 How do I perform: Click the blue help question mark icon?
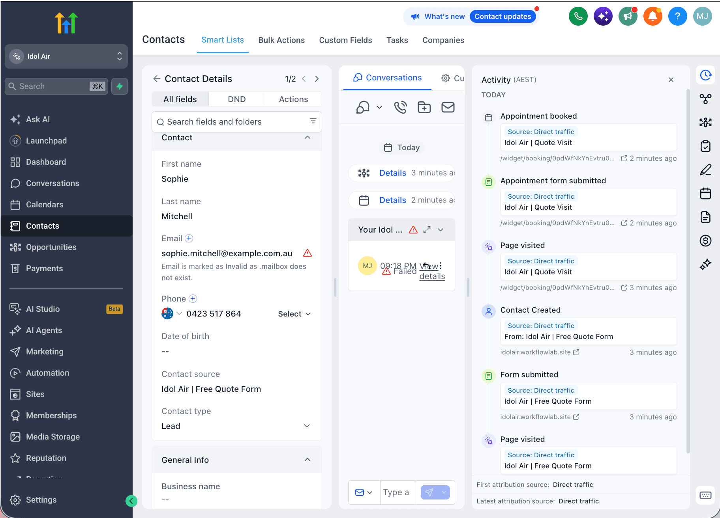point(677,16)
